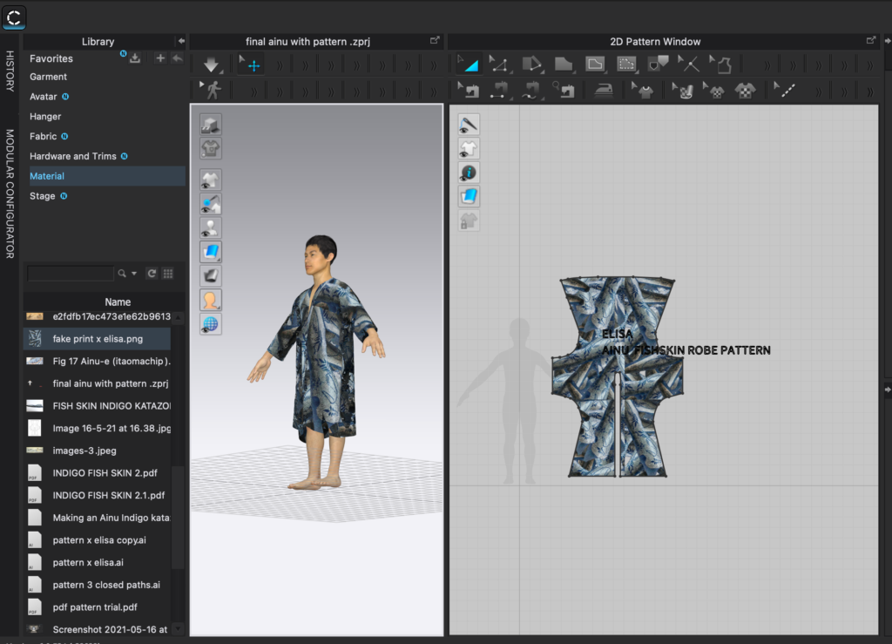Select the Trace dart cross-lines tool
Viewport: 892px width, 644px height.
tap(688, 64)
